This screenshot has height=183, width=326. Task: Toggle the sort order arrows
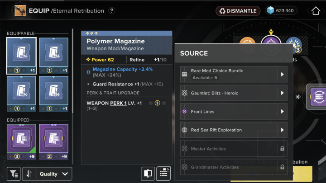pos(29,174)
